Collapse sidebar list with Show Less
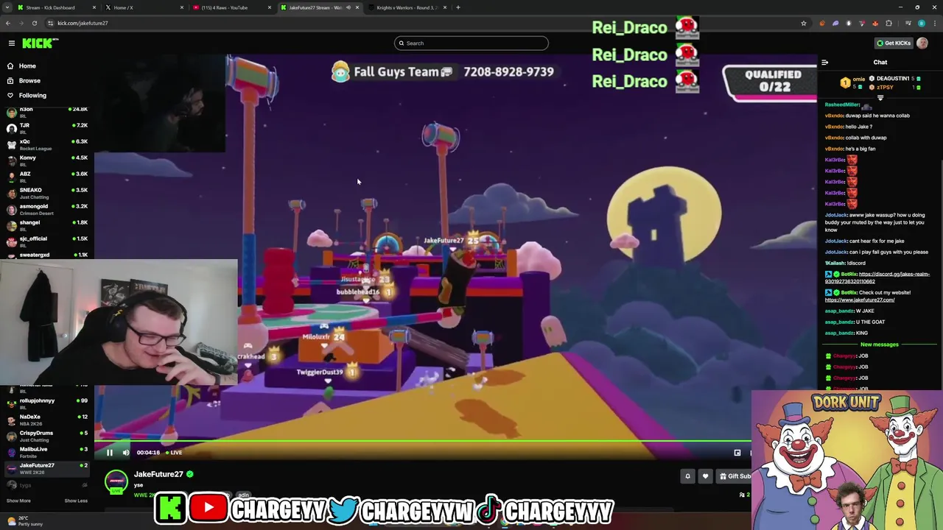Viewport: 943px width, 530px height. pos(75,501)
